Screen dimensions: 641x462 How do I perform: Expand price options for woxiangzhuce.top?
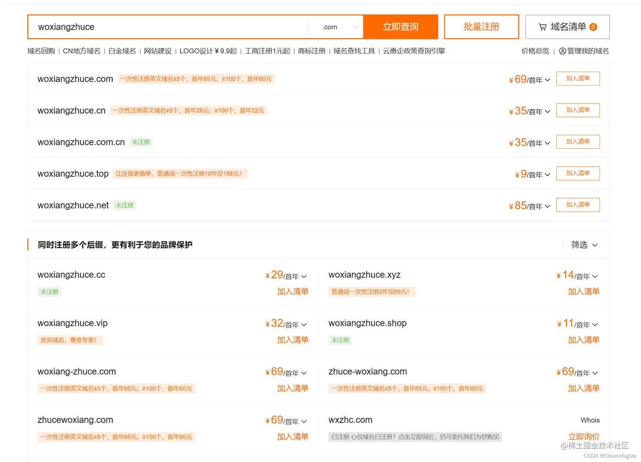(547, 175)
